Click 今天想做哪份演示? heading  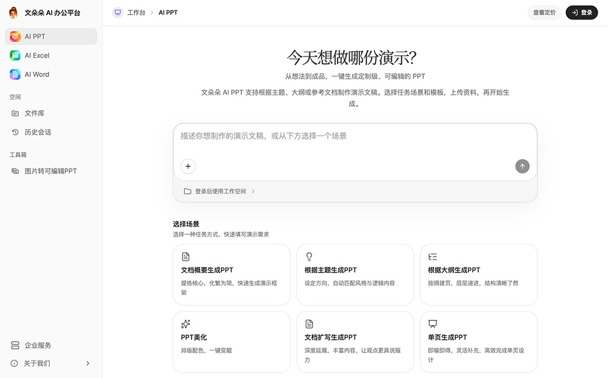351,58
